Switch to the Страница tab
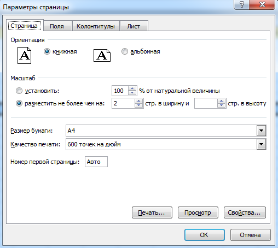Image resolution: width=278 pixels, height=248 pixels. click(24, 26)
